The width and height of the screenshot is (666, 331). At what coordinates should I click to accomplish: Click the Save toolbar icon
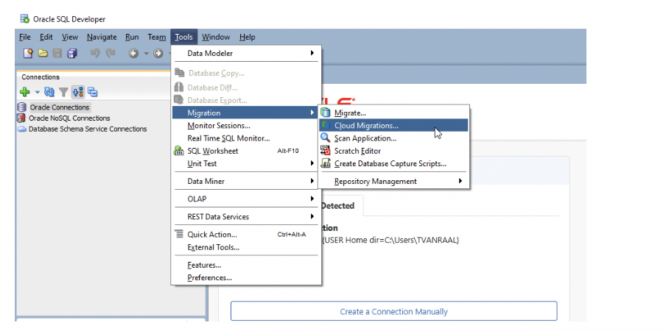point(57,54)
